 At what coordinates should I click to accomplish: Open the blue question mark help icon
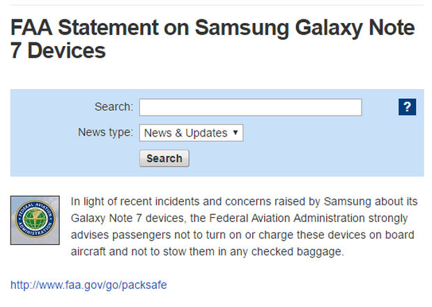pos(407,107)
